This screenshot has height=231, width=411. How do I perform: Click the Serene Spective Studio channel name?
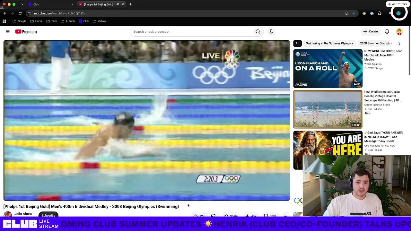point(377,105)
